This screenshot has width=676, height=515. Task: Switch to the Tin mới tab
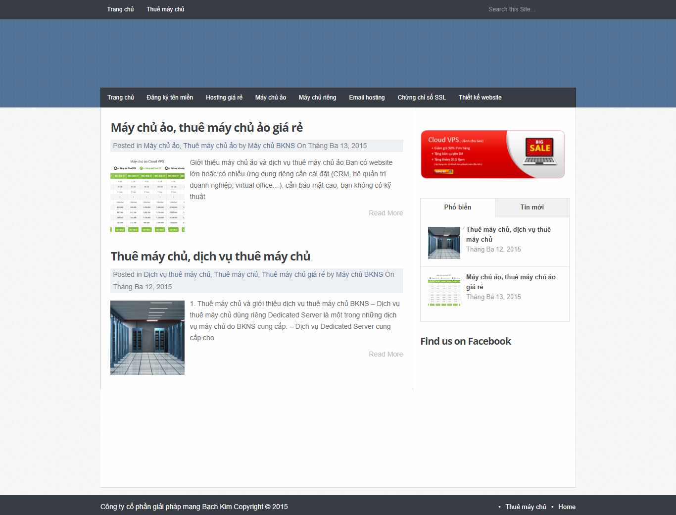tap(531, 207)
